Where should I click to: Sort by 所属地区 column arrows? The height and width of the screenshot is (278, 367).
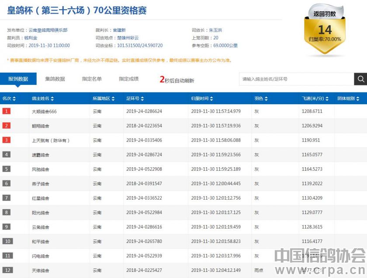(113, 99)
